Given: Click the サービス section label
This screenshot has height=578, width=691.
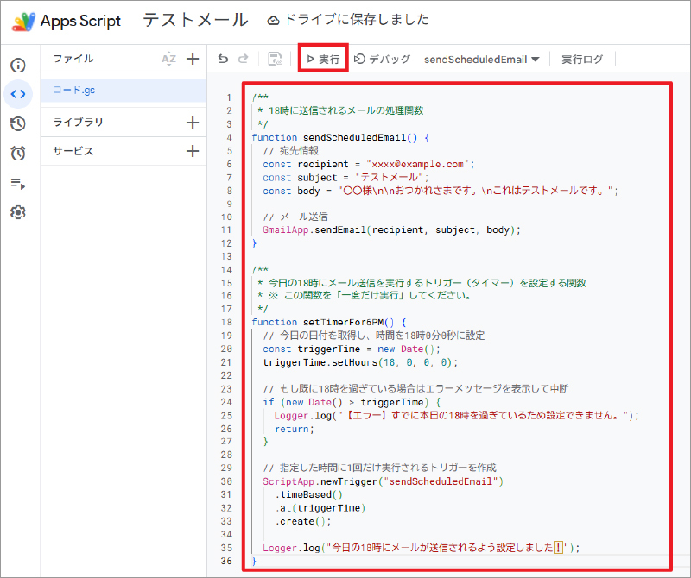Looking at the screenshot, I should (73, 151).
